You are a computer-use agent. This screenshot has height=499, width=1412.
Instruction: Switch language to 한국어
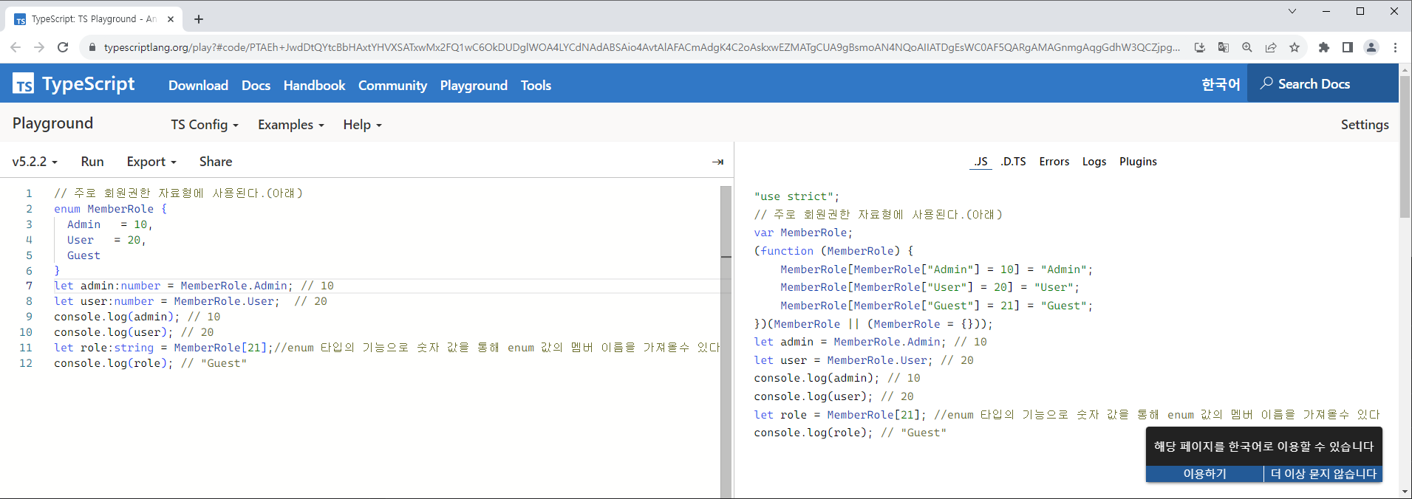(x=1221, y=84)
